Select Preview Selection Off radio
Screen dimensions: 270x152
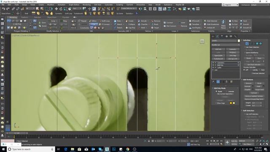point(244,70)
